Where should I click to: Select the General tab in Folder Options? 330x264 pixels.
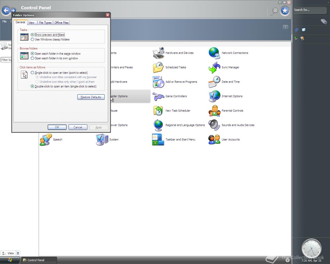tap(20, 22)
